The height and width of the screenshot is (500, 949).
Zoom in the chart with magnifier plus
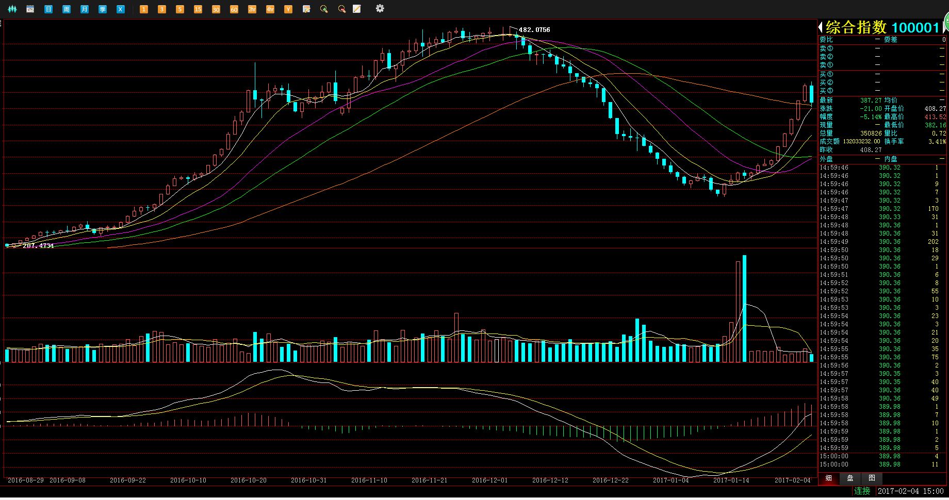(x=324, y=9)
